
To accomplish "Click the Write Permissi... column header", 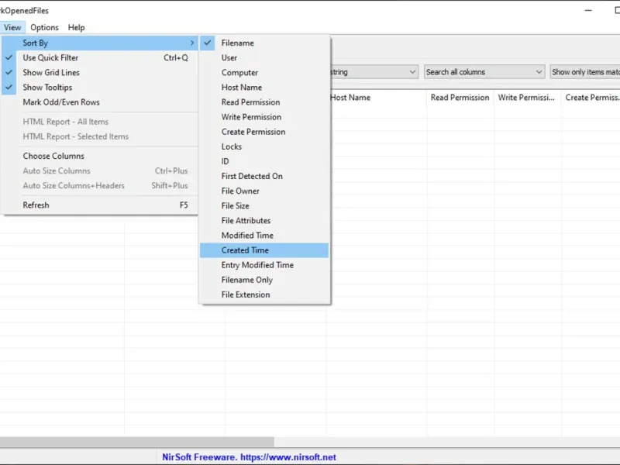I will 528,98.
